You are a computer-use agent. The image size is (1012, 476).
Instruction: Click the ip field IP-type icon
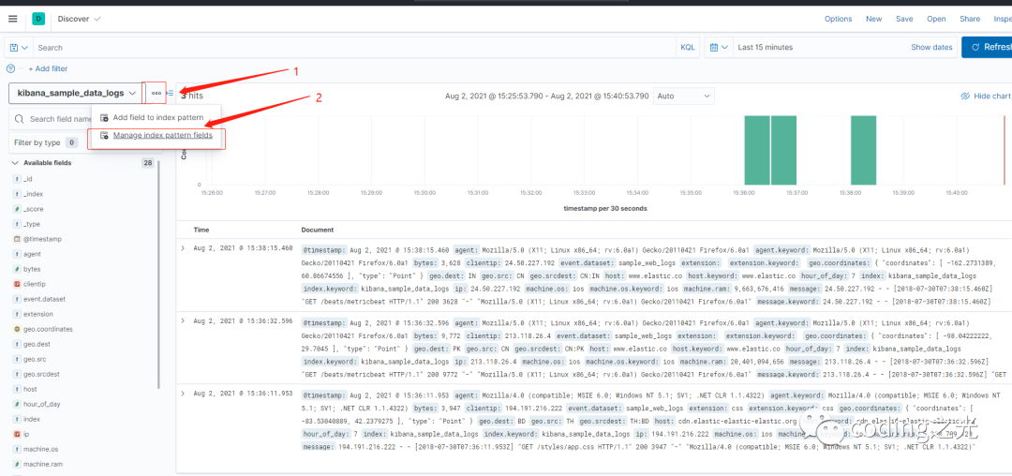tap(17, 434)
